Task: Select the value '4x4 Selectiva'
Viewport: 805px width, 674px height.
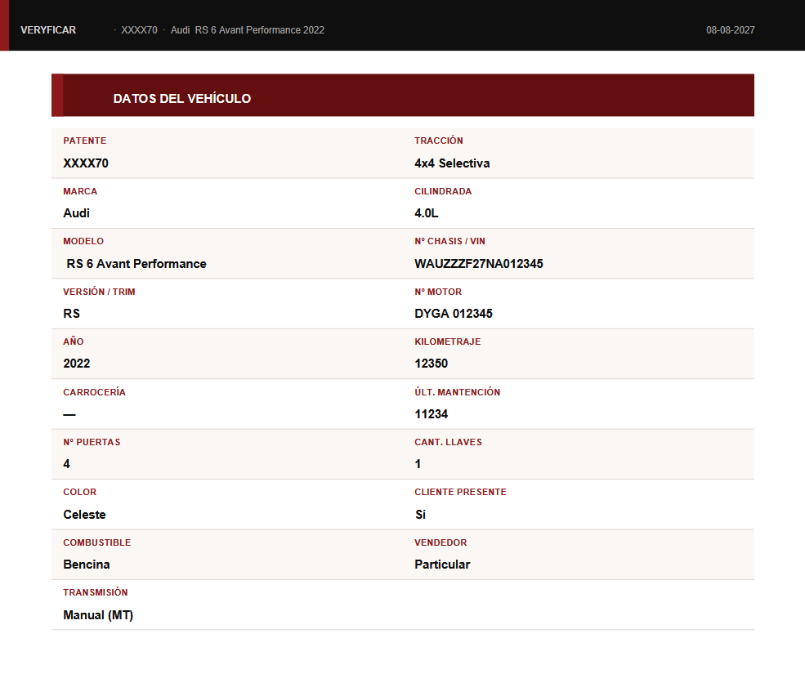Action: point(452,163)
